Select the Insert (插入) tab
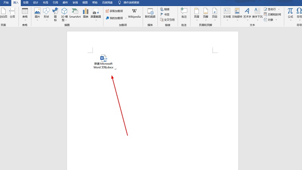The height and width of the screenshot is (170, 302). point(16,3)
